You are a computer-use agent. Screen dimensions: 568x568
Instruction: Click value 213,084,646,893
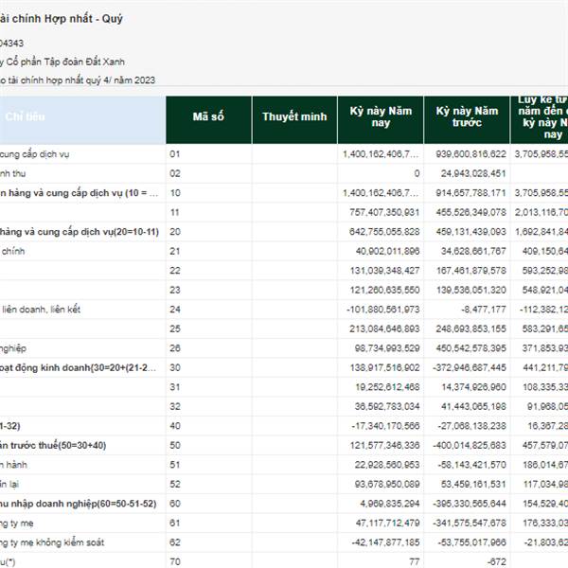tap(384, 328)
